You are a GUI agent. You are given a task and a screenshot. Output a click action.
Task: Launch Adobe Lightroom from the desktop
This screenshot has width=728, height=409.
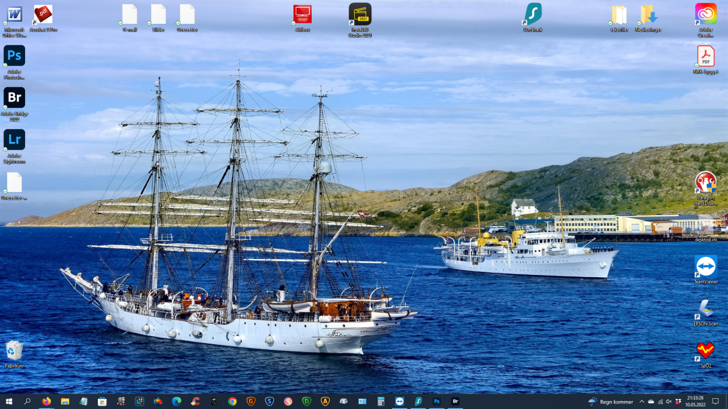pyautogui.click(x=14, y=140)
